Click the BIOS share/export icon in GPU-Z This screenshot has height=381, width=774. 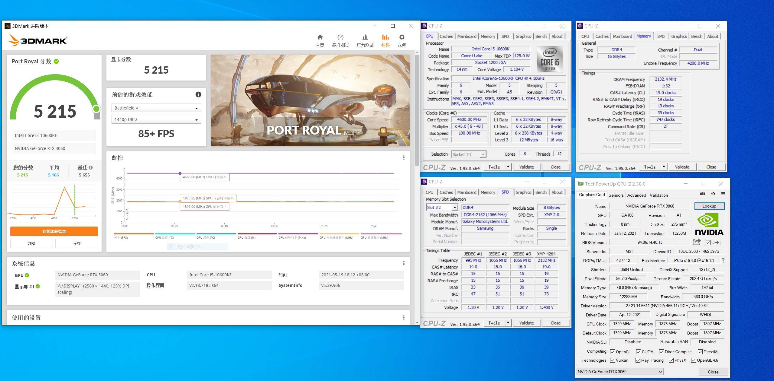[x=697, y=242]
